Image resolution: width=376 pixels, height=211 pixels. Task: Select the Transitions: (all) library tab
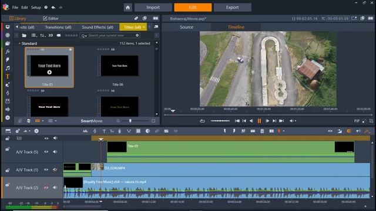click(58, 28)
